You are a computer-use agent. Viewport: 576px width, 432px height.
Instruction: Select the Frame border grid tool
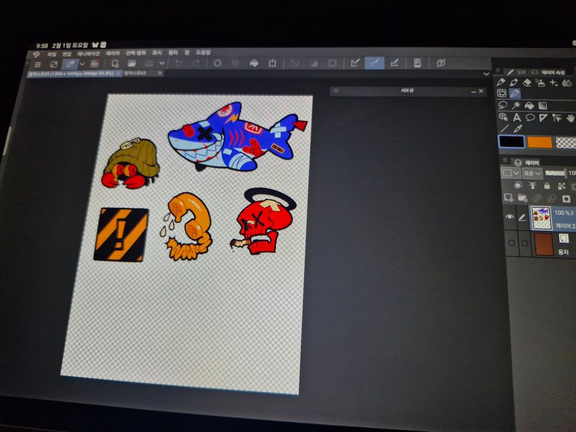[502, 94]
